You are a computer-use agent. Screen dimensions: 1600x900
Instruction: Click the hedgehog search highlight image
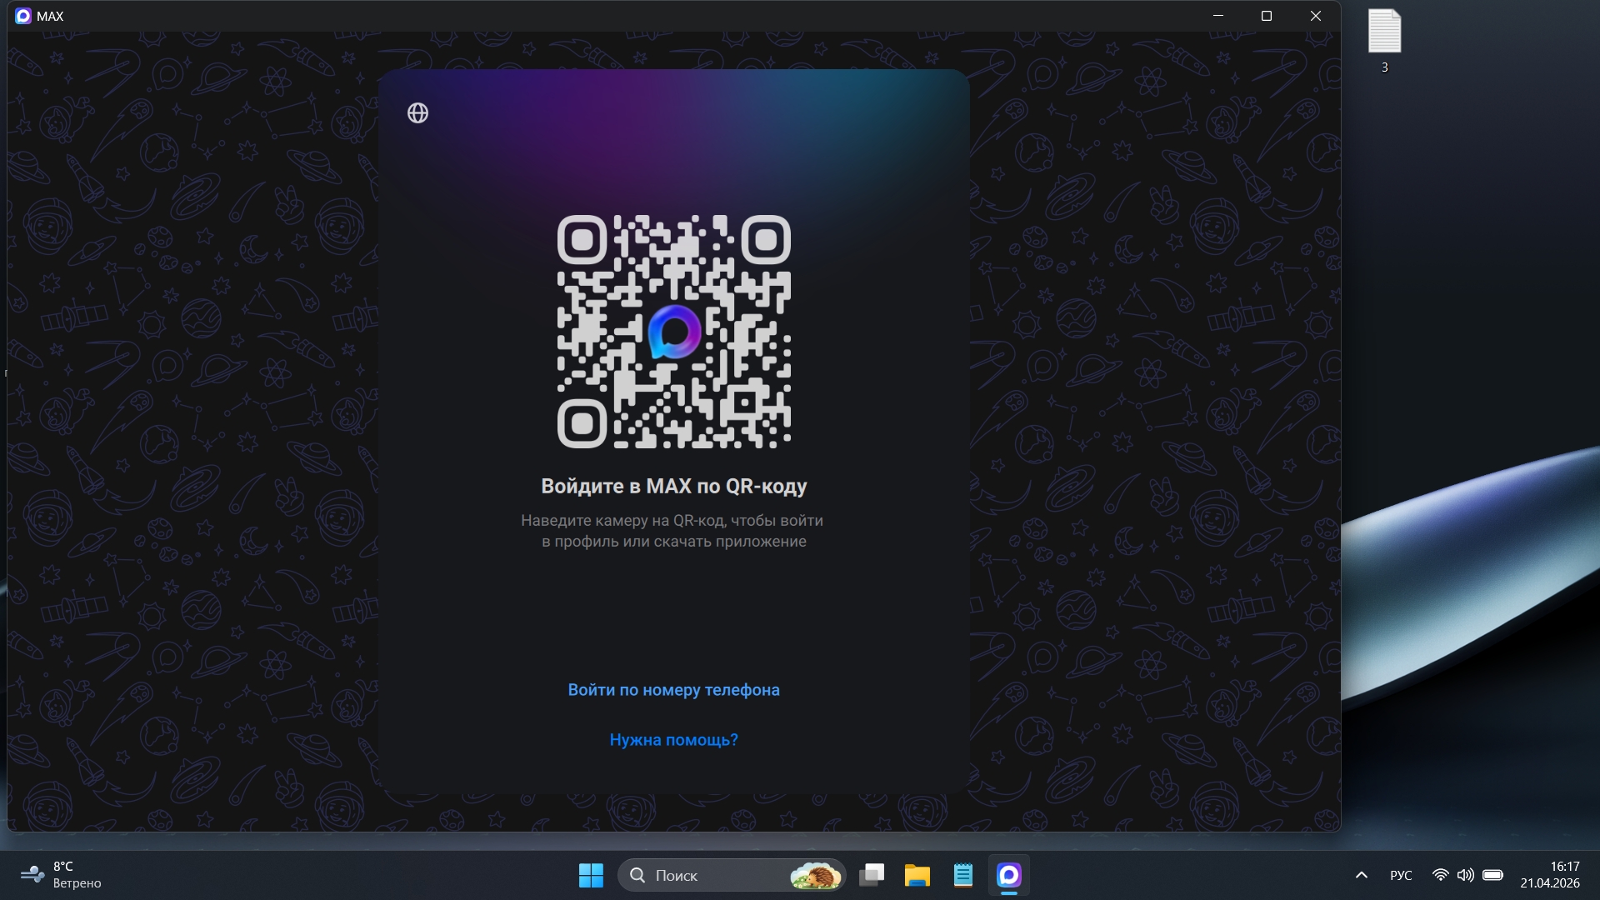pos(815,876)
